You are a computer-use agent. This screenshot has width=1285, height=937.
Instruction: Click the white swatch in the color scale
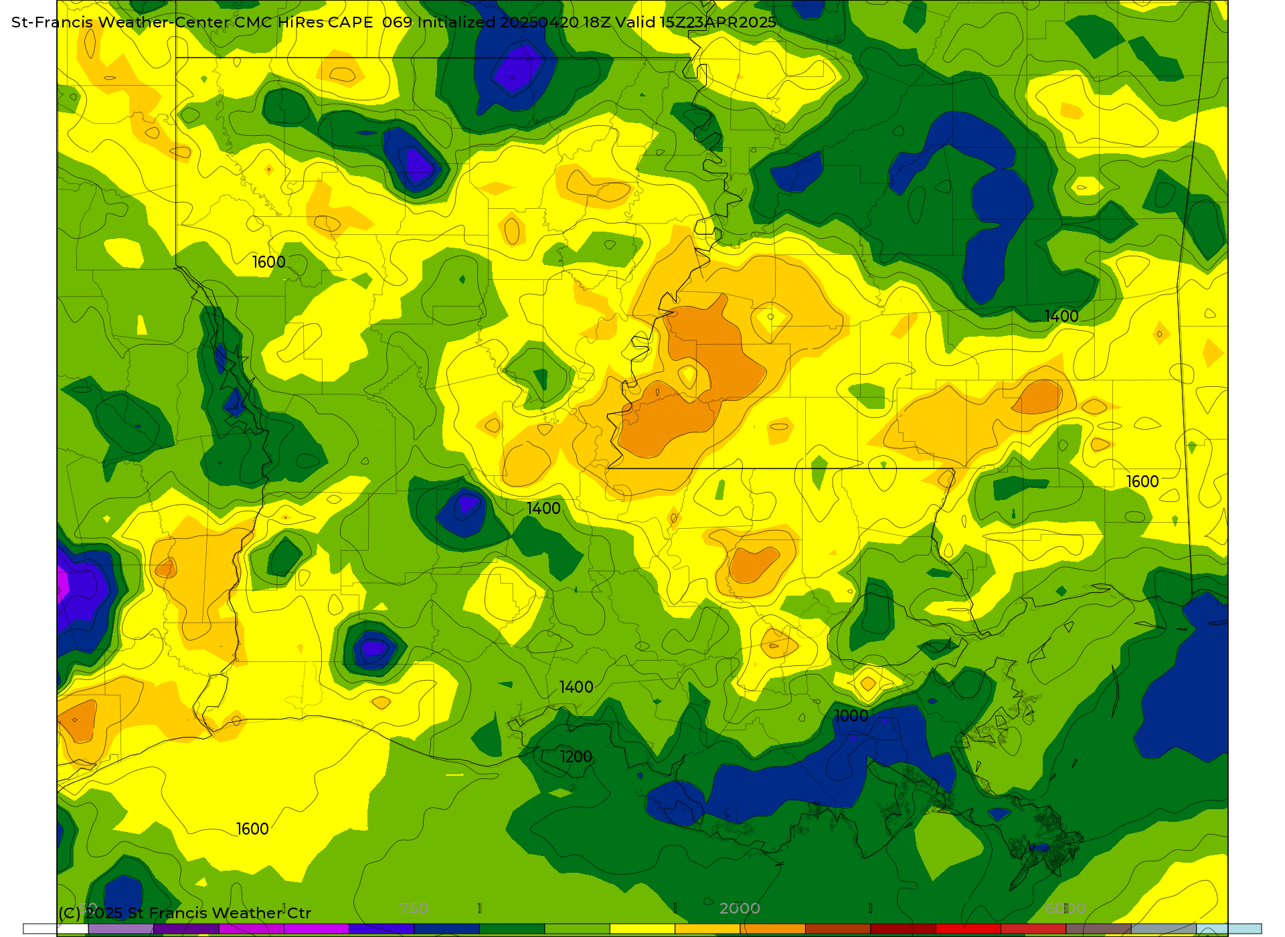56,929
